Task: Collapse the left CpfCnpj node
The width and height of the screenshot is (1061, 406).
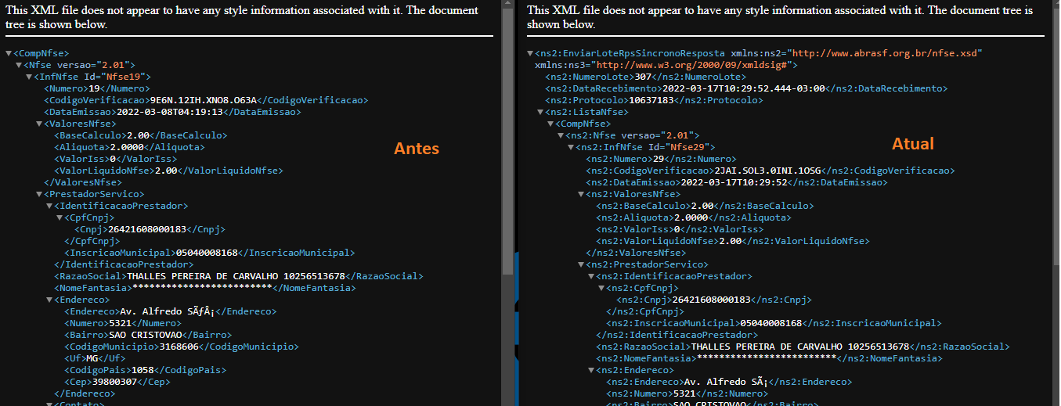Action: 59,217
